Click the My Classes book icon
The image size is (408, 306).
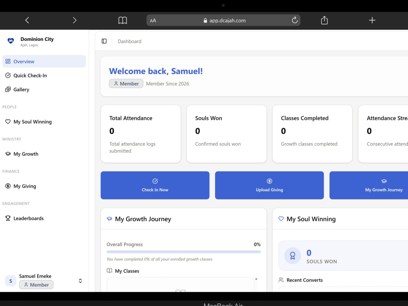click(109, 271)
